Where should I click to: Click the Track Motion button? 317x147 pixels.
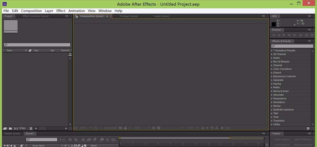(x=282, y=145)
